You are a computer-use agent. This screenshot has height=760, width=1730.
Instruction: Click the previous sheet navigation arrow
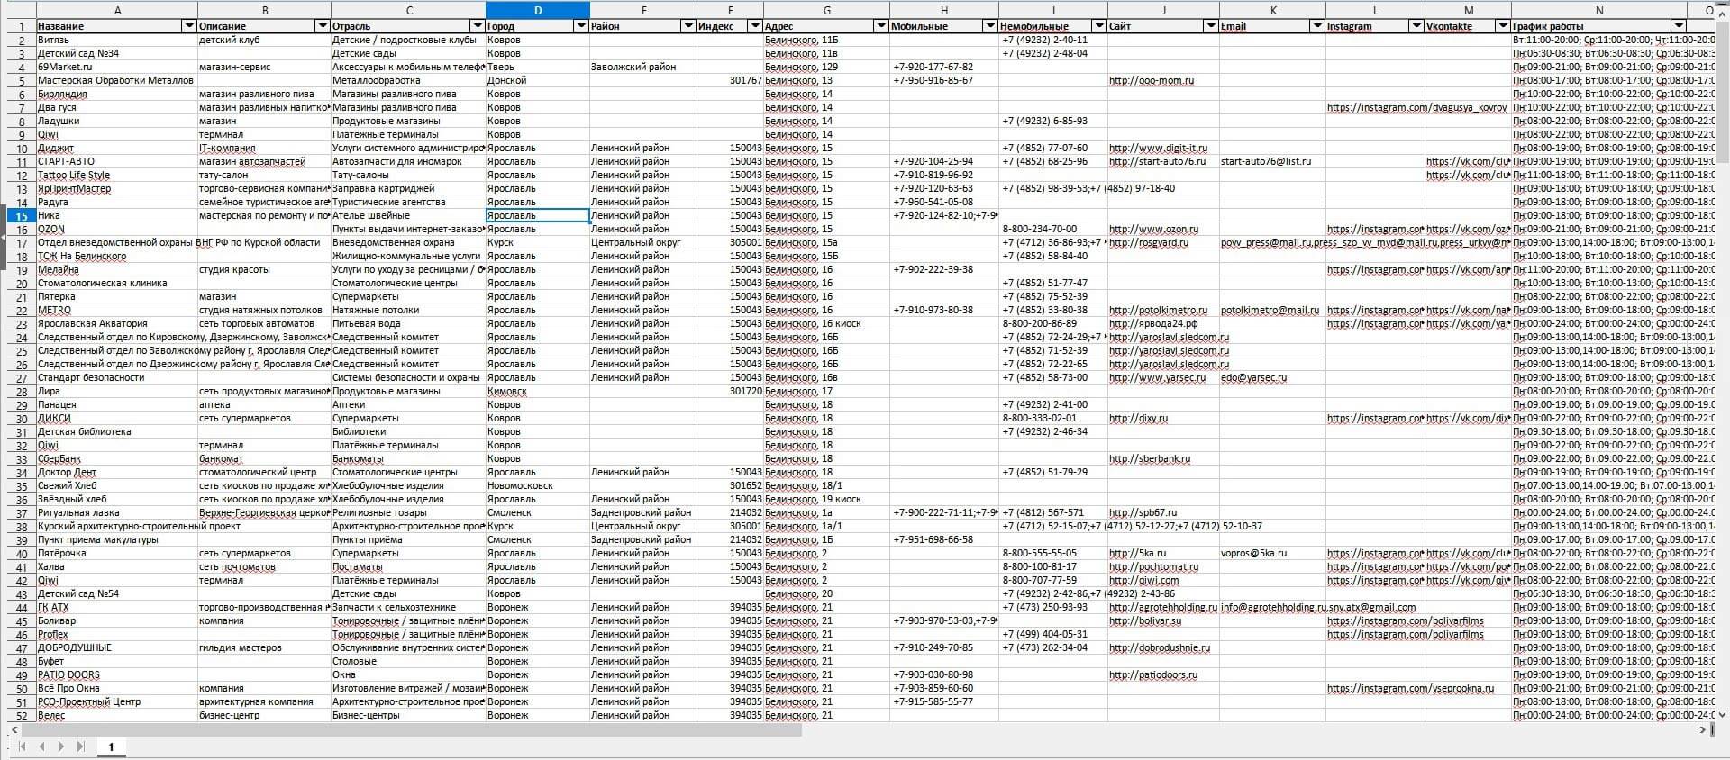point(41,746)
